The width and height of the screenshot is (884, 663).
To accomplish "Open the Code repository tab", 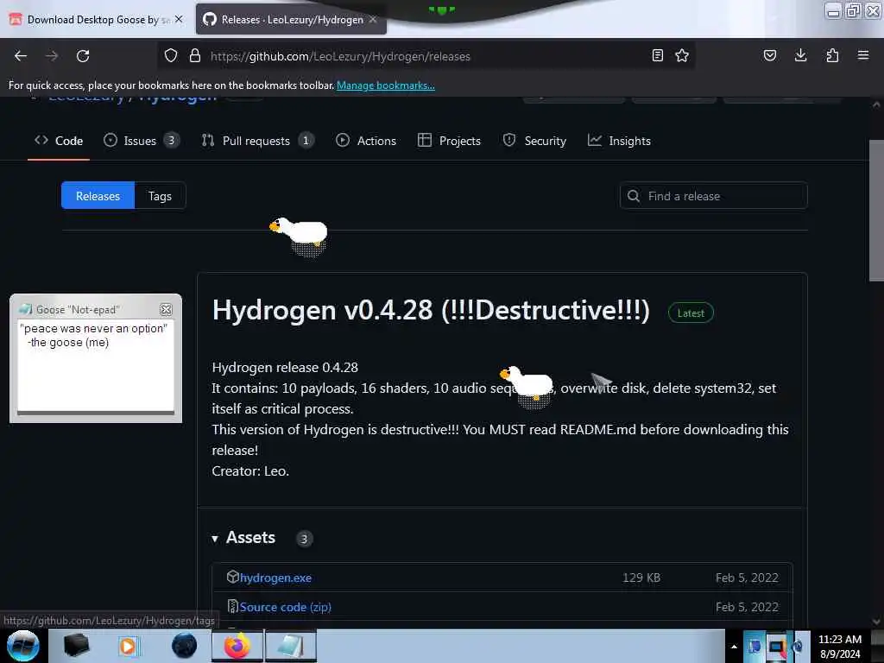I will tap(59, 141).
